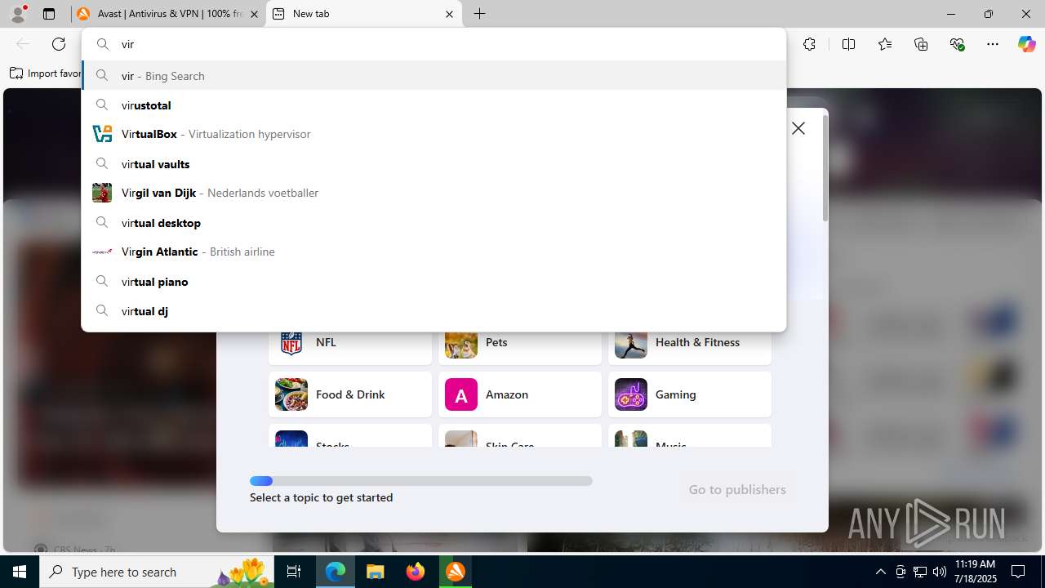
Task: Open the Edge profile icon
Action: pyautogui.click(x=18, y=14)
